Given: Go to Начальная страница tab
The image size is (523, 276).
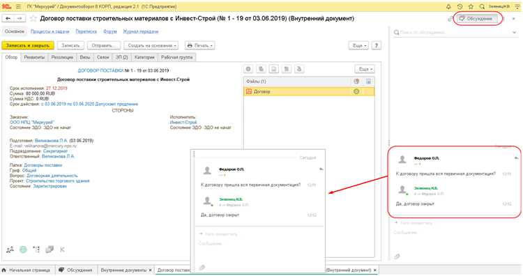Looking at the screenshot, I should [26, 270].
